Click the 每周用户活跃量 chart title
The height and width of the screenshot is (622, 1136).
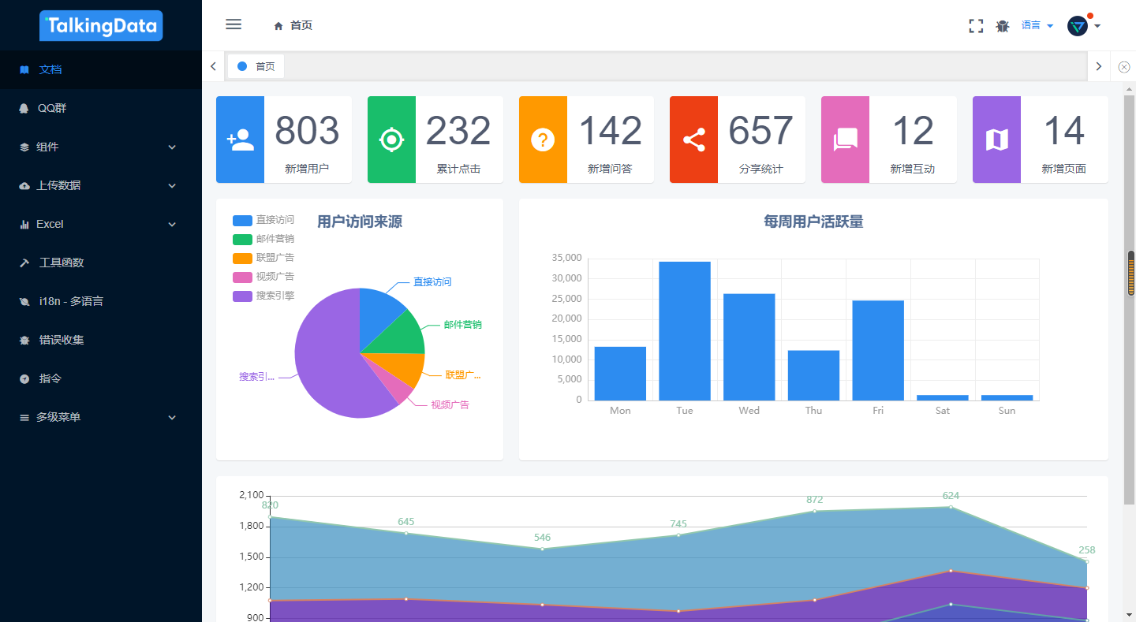pyautogui.click(x=813, y=222)
